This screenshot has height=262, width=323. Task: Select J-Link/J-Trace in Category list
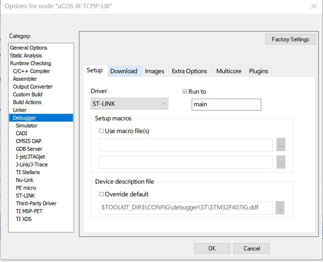pos(33,164)
